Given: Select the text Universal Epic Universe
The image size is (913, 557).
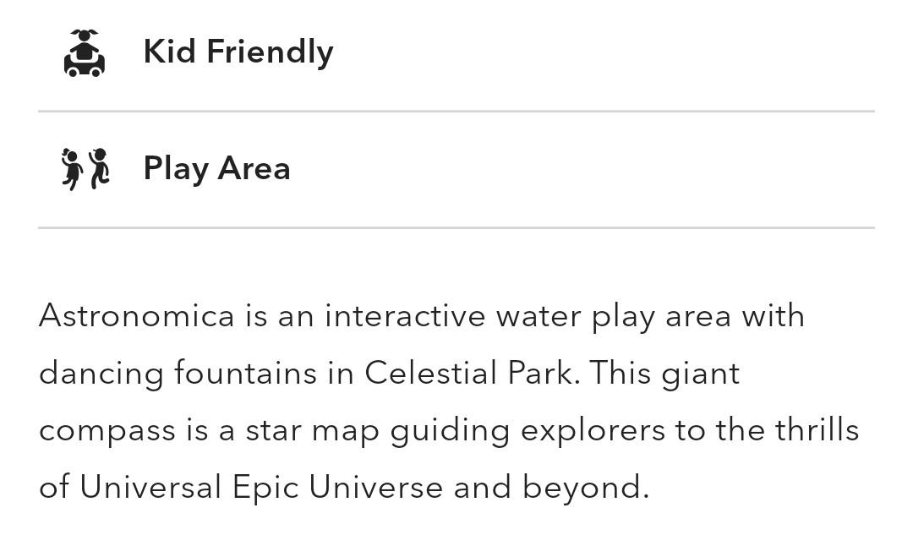Looking at the screenshot, I should [261, 487].
